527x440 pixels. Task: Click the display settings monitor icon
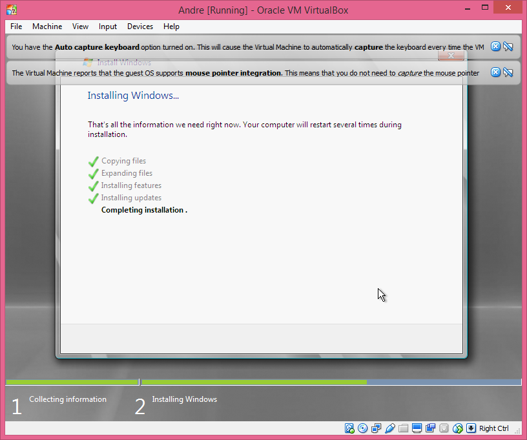click(417, 428)
